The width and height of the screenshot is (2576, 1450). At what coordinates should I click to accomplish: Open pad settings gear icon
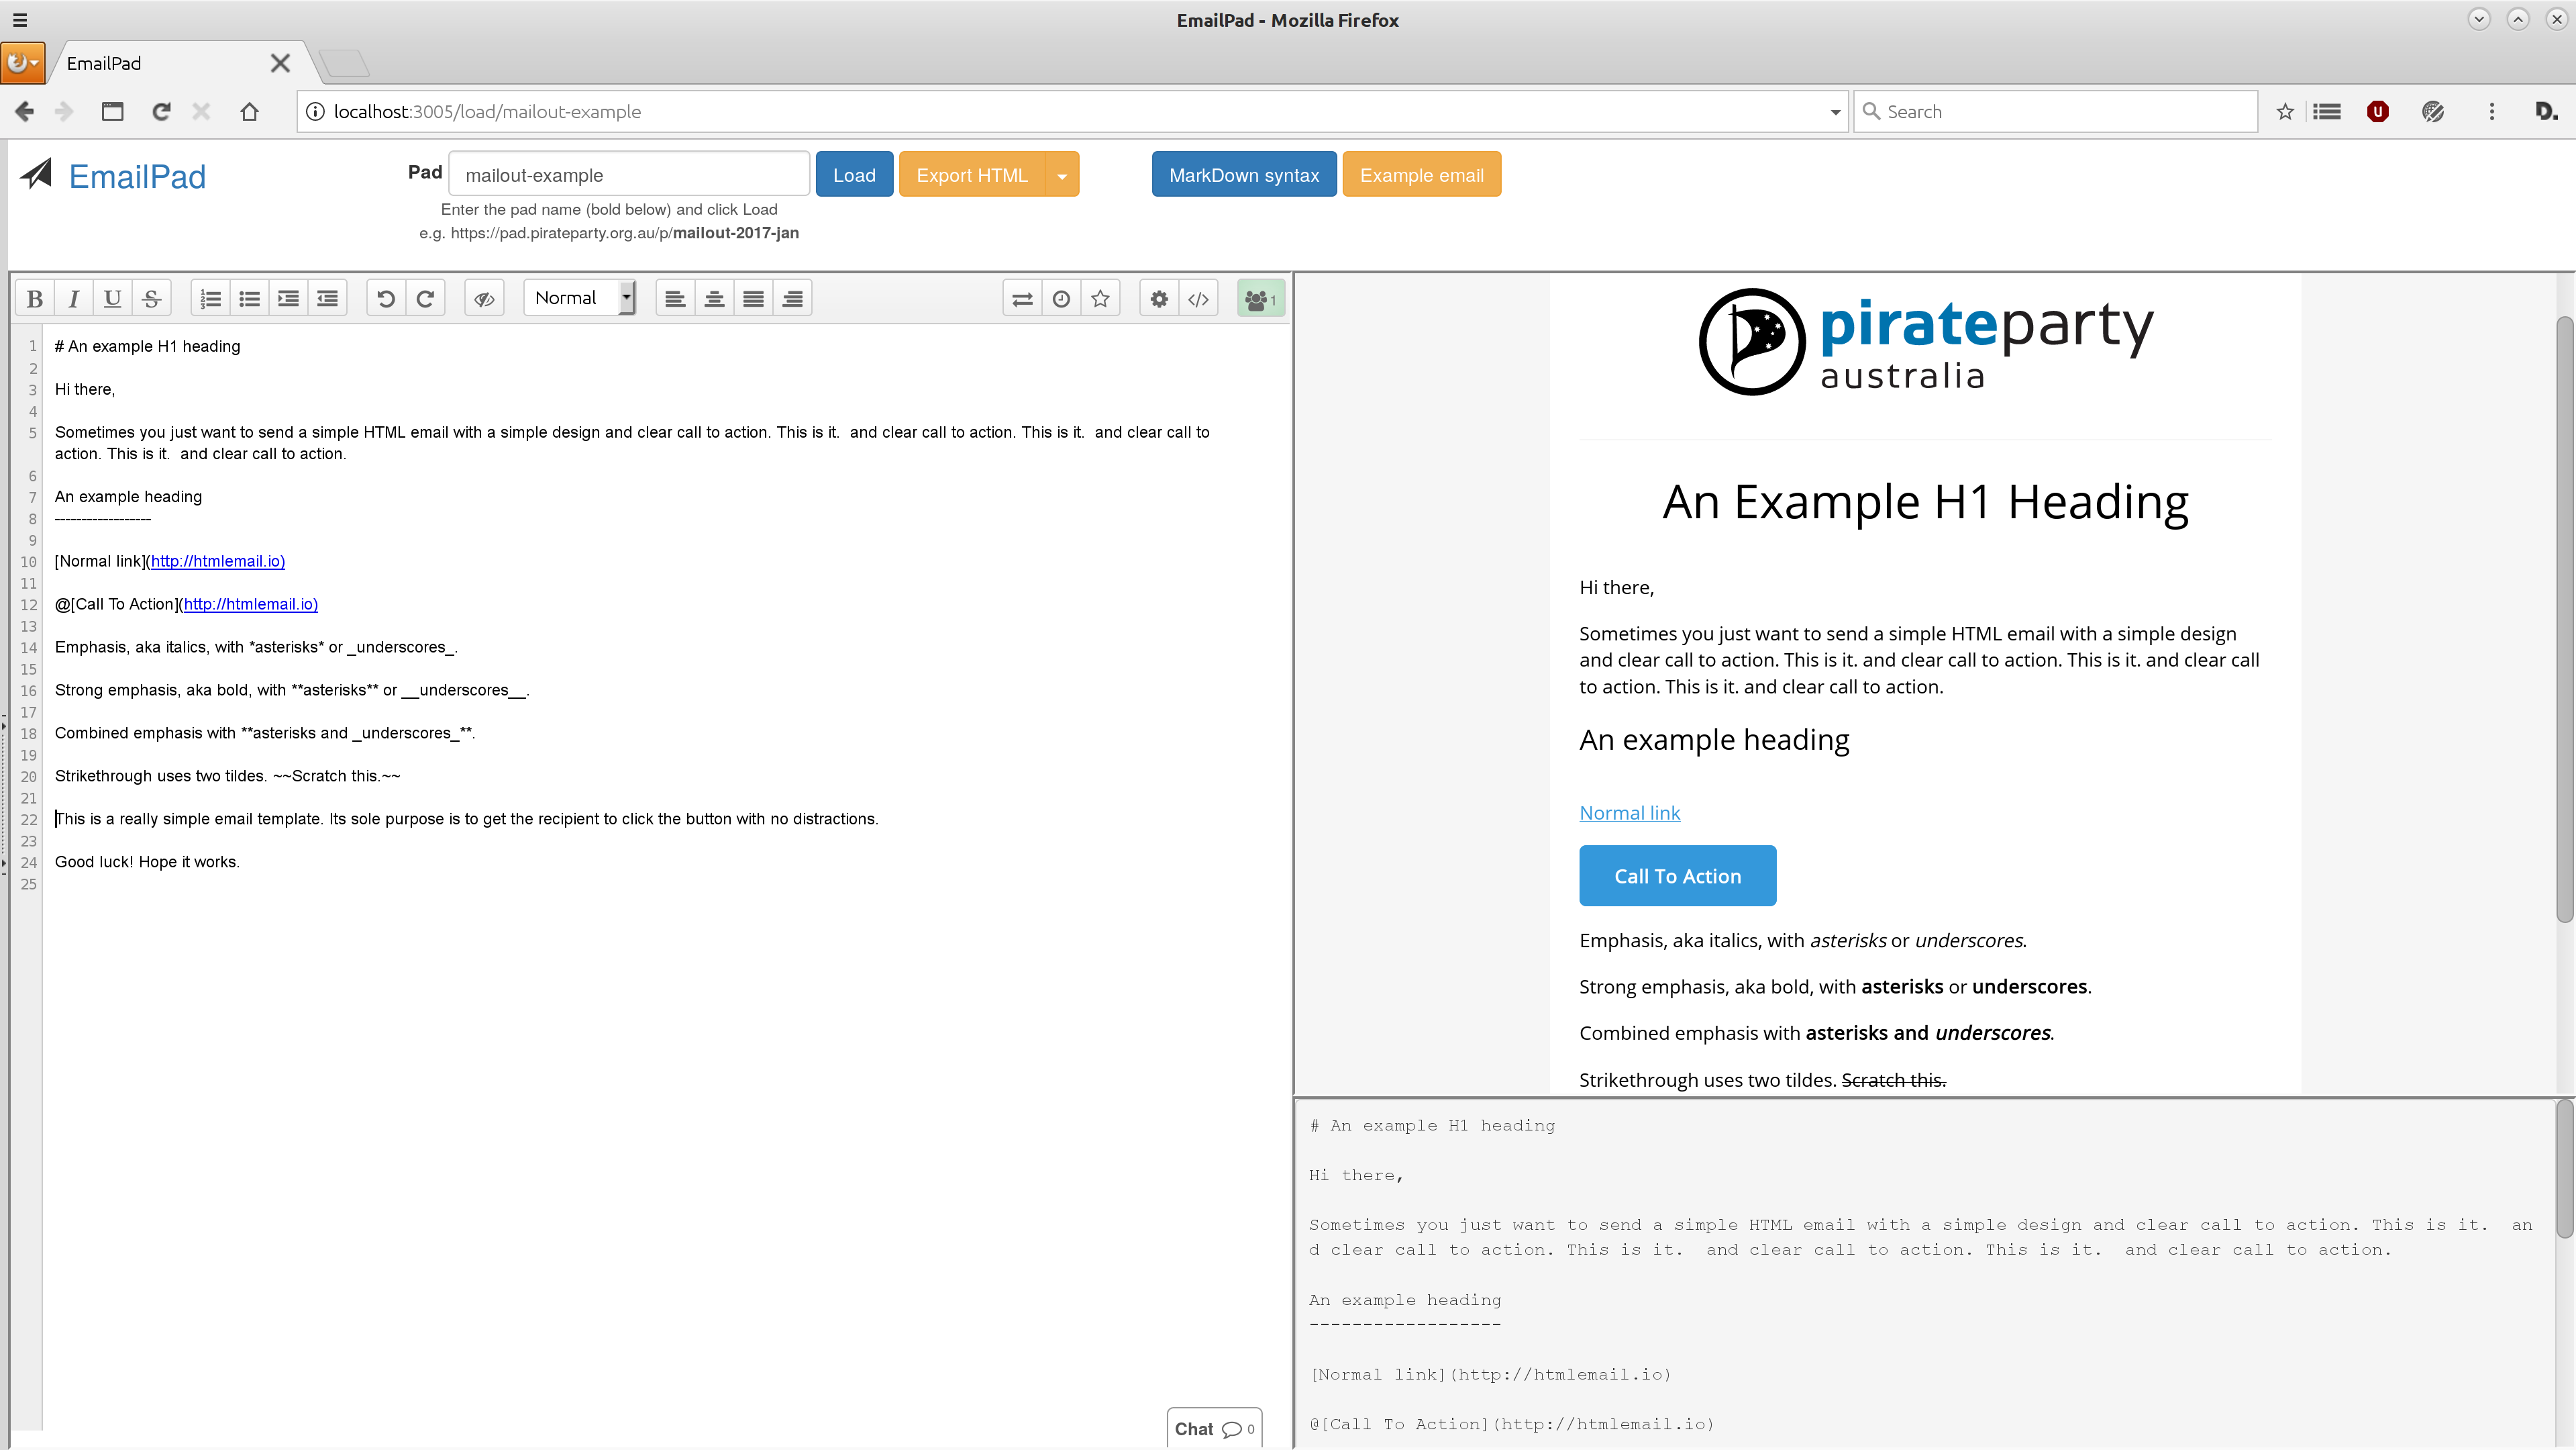click(1159, 298)
